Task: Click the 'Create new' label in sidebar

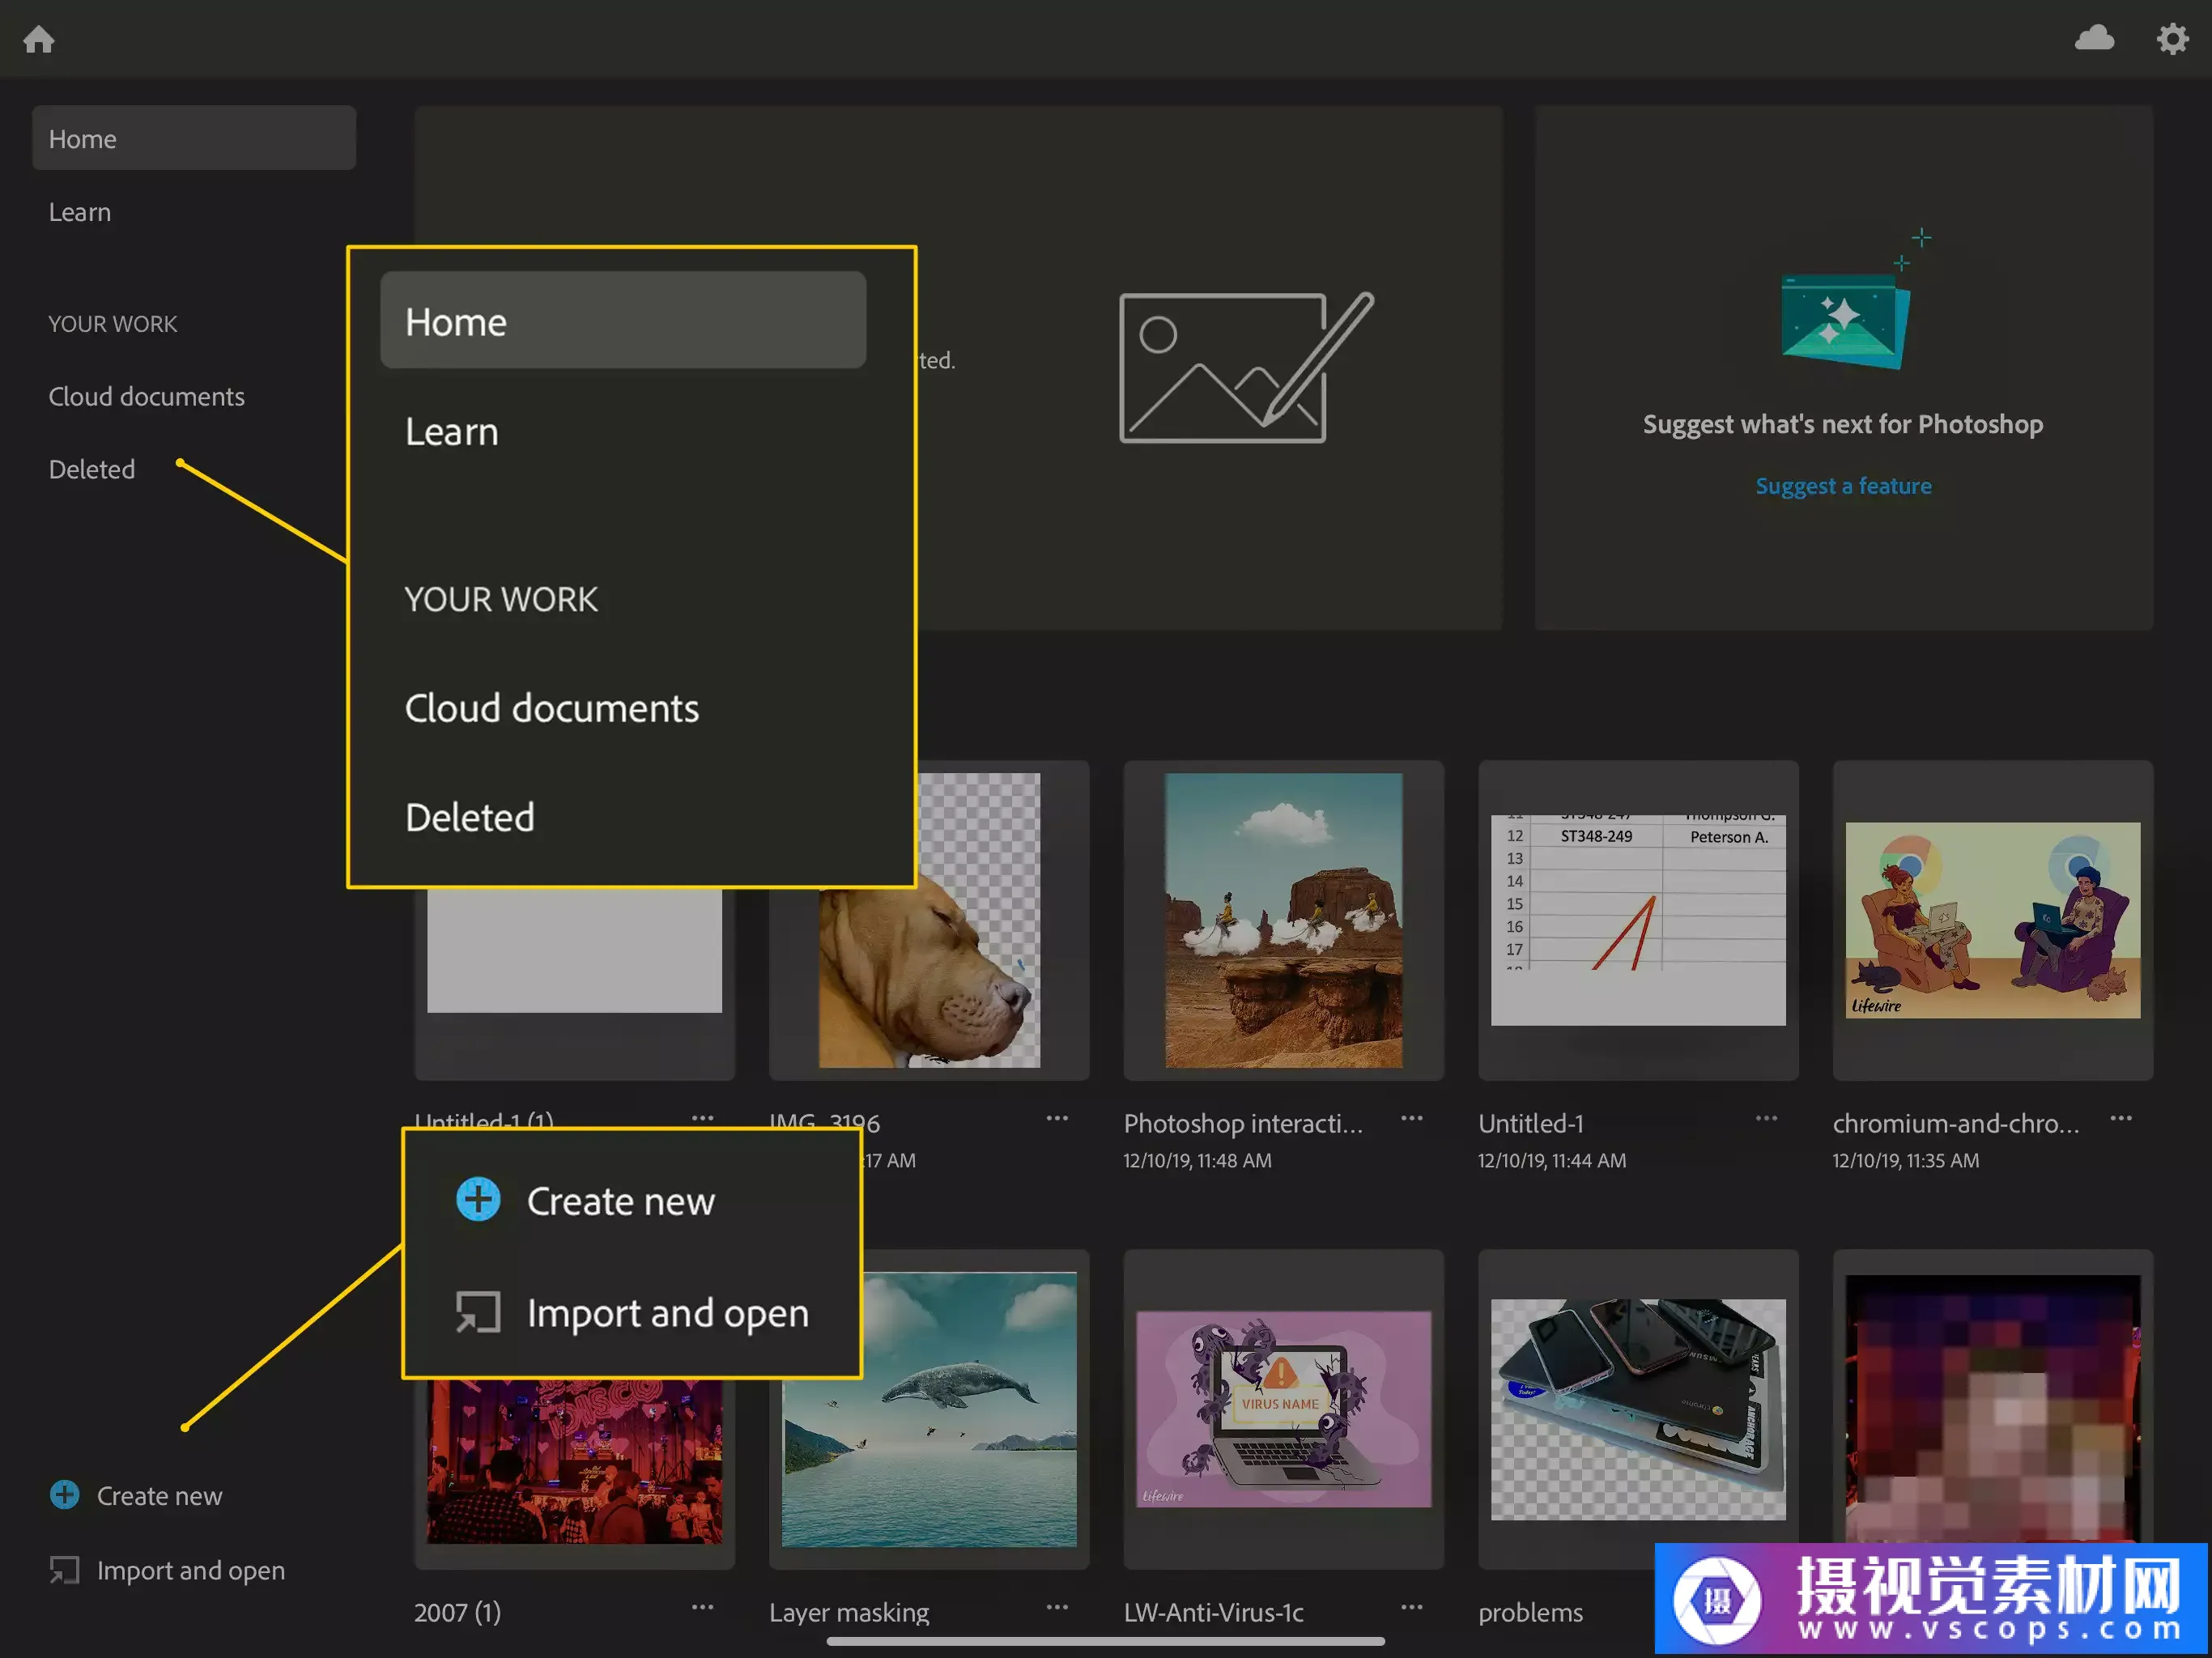Action: [159, 1496]
